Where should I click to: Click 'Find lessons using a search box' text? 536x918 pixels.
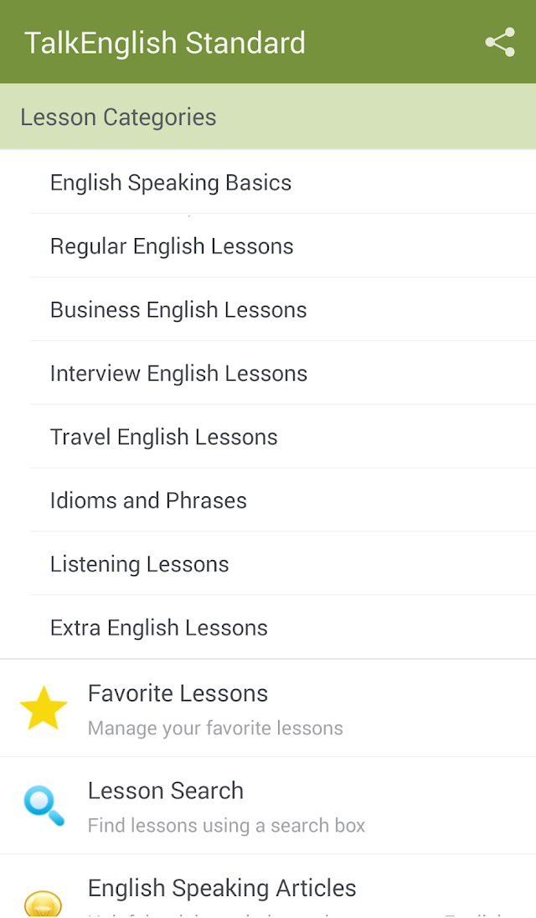pos(226,826)
